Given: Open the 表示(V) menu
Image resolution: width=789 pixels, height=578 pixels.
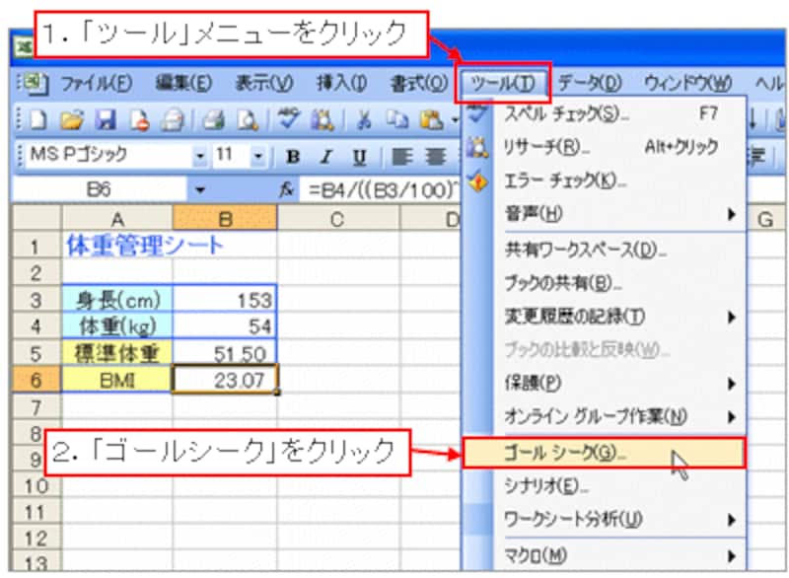Looking at the screenshot, I should (264, 83).
